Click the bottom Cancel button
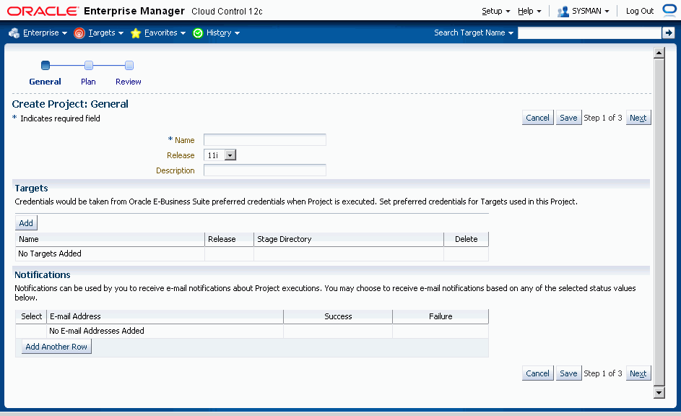 pyautogui.click(x=538, y=373)
